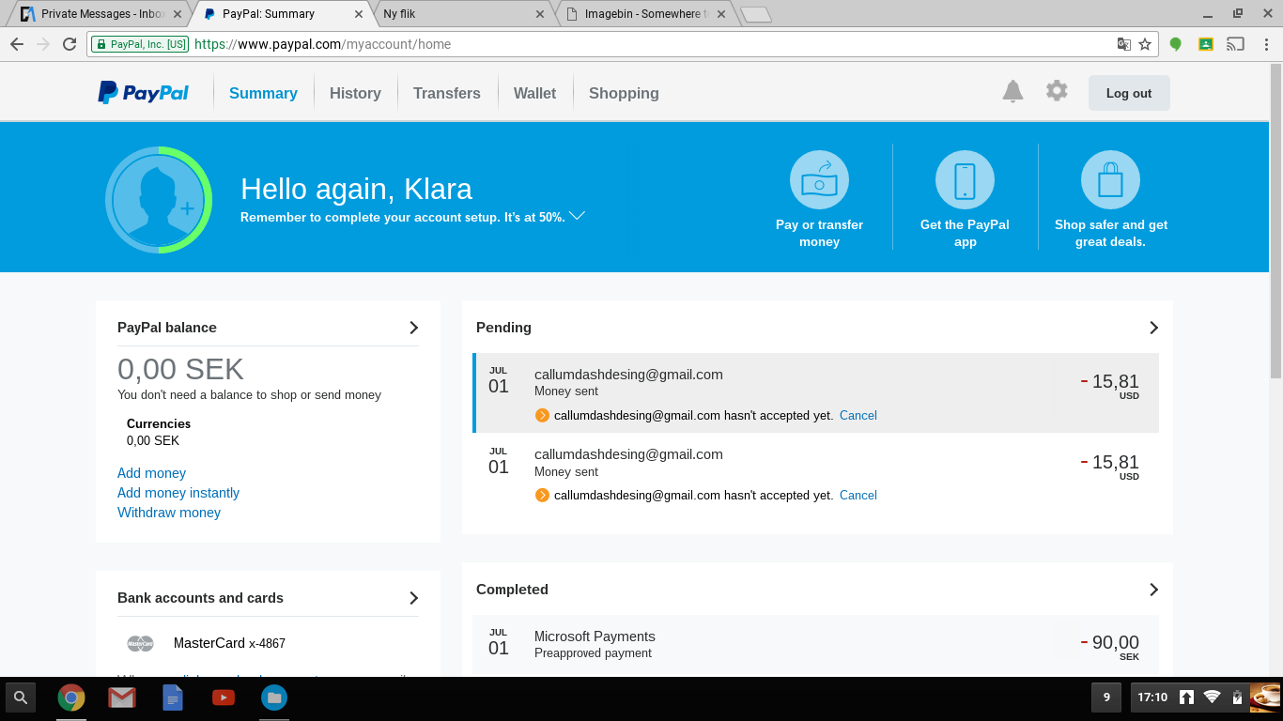Click the Pay or transfer money icon
Screen dimensions: 1283x721
[819, 180]
